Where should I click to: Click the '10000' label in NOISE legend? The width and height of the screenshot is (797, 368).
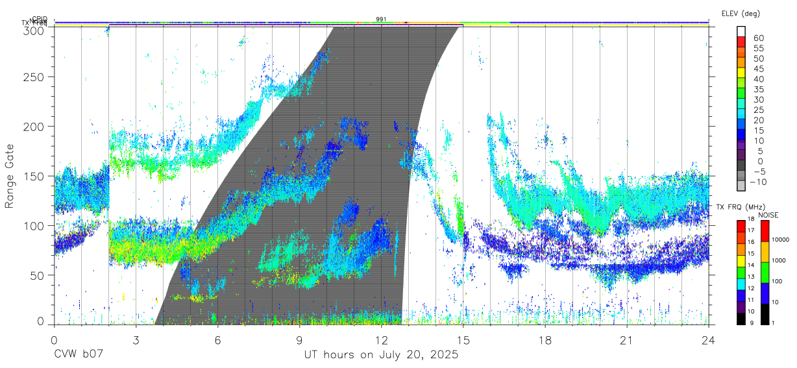(782, 240)
